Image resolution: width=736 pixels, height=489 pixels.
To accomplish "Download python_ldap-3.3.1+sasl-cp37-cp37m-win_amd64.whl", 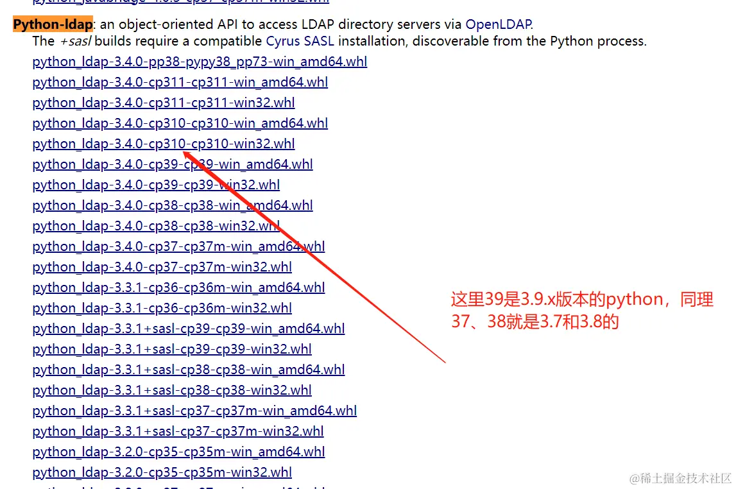I will point(194,411).
